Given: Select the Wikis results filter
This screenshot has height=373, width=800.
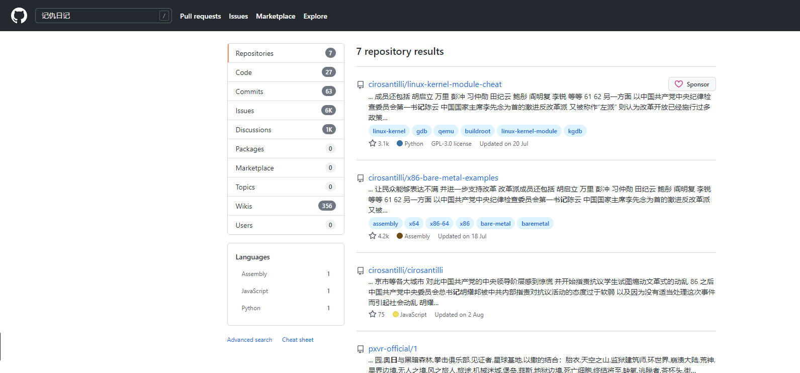Looking at the screenshot, I should coord(286,206).
